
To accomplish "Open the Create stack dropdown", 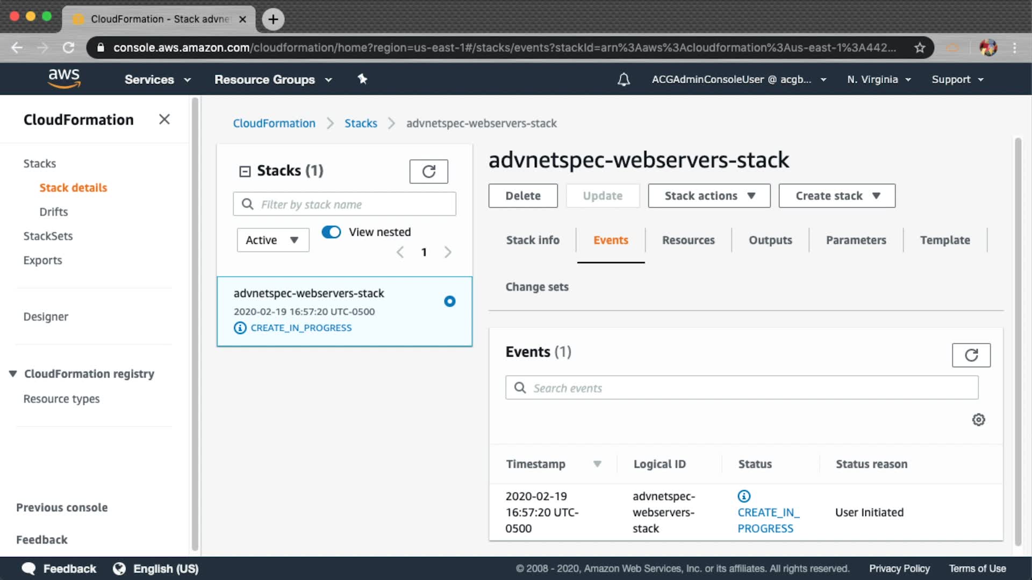I will pos(837,196).
